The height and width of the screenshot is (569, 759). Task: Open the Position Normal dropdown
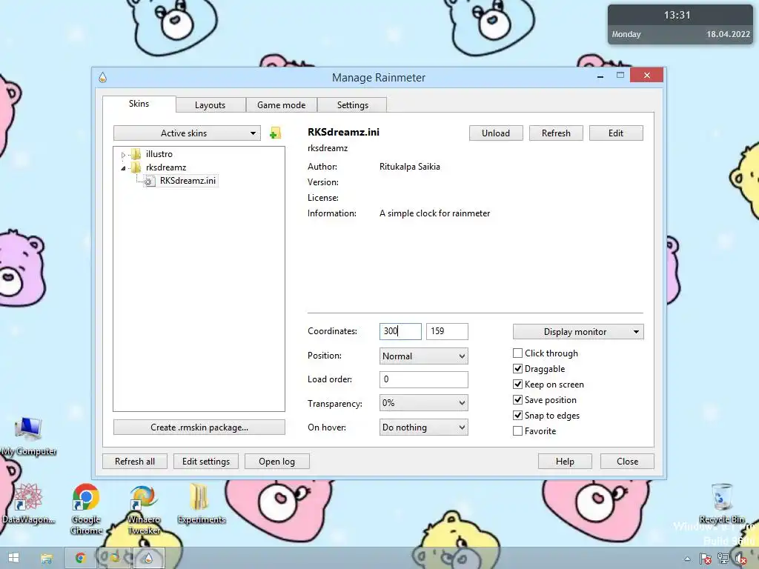pos(423,356)
